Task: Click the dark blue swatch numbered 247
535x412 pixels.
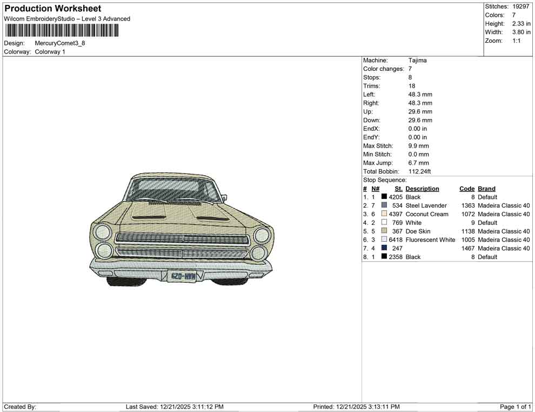Action: tap(384, 248)
